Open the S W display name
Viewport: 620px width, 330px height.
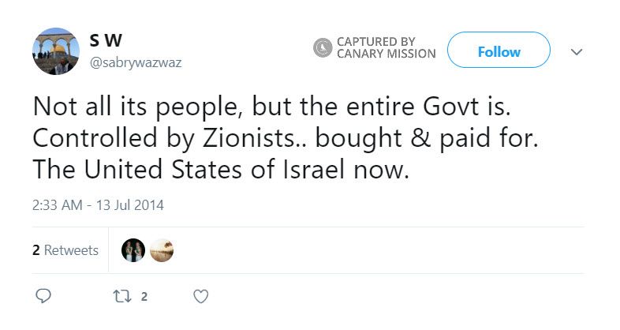100,41
